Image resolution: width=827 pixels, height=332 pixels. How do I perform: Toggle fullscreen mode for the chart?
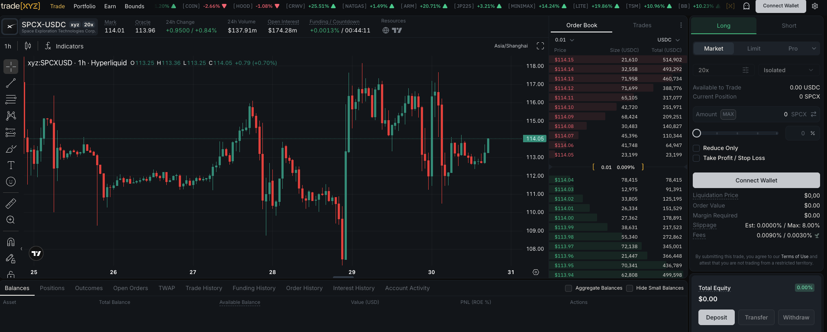tap(540, 46)
